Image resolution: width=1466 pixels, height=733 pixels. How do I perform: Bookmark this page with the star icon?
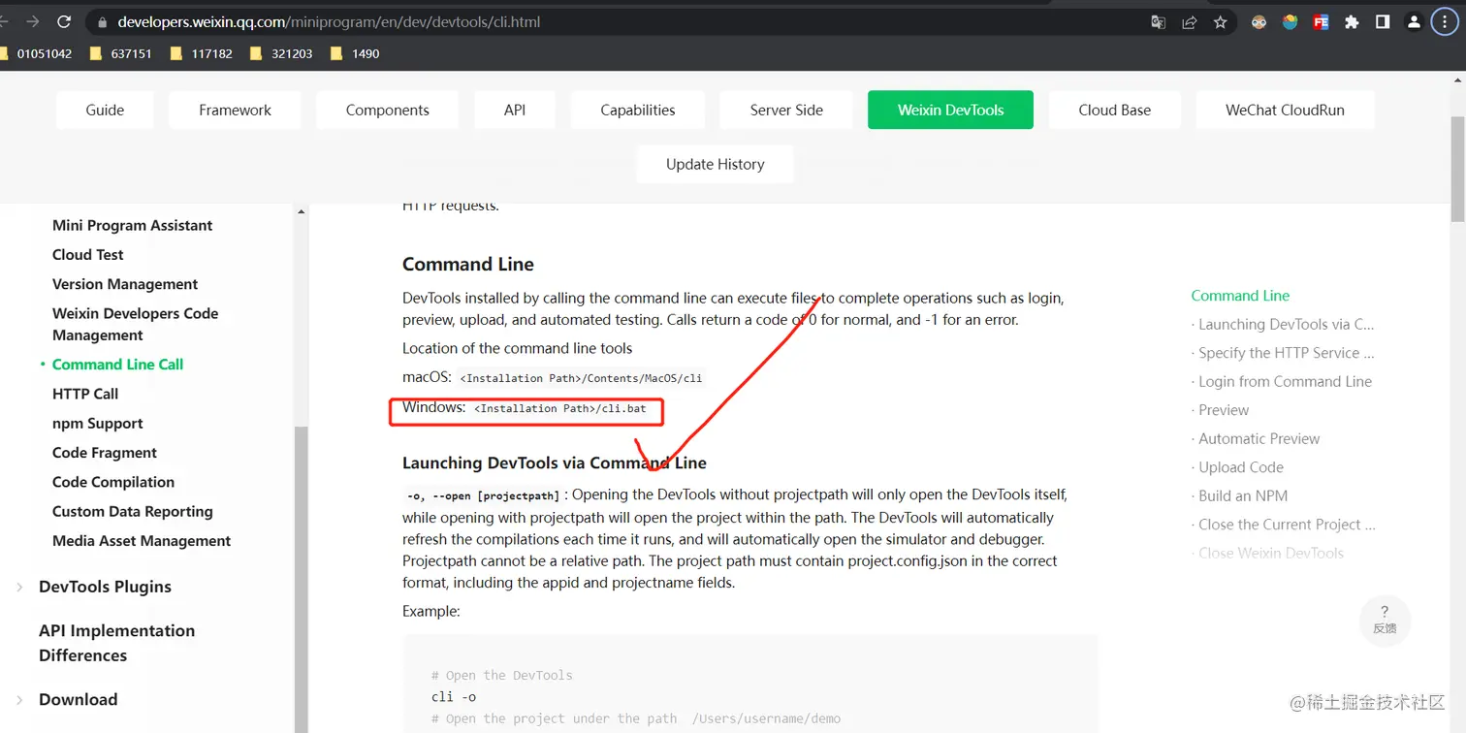(x=1220, y=22)
